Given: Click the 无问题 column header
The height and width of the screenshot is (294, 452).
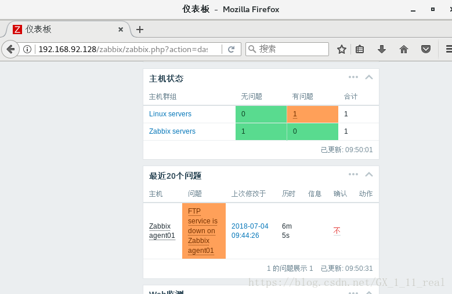Looking at the screenshot, I should pyautogui.click(x=251, y=97).
